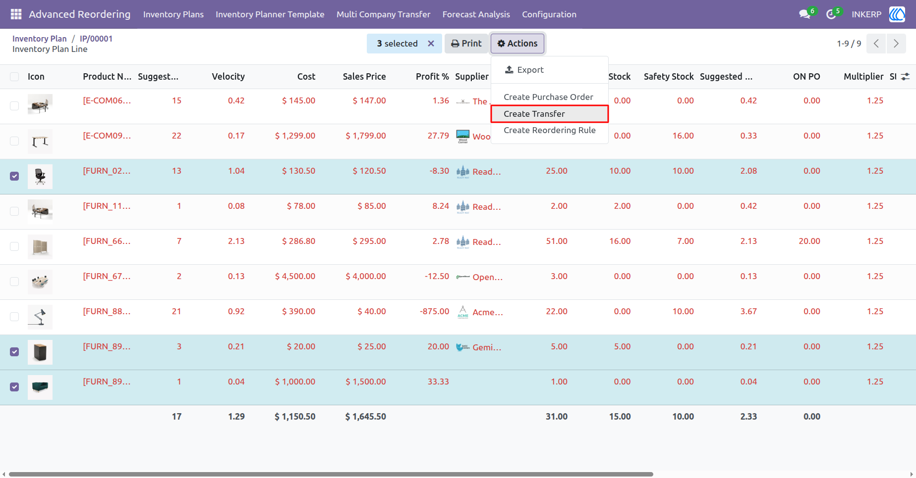Image resolution: width=916 pixels, height=478 pixels.
Task: Click the Print button
Action: click(x=466, y=44)
